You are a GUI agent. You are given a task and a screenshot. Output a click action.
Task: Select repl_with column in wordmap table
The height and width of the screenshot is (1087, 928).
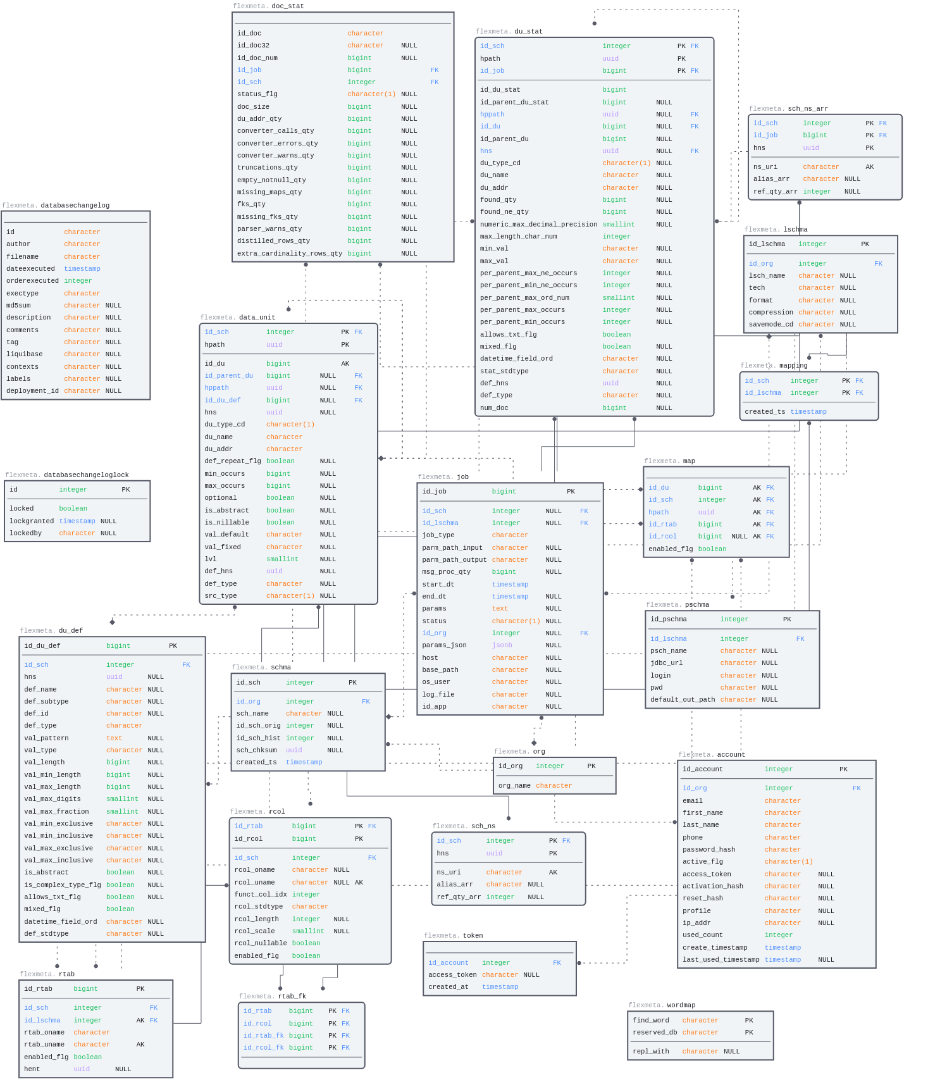(x=650, y=1052)
